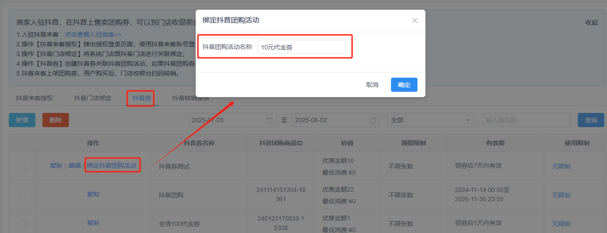Click the 领券后7天内有效 cell

[478, 166]
